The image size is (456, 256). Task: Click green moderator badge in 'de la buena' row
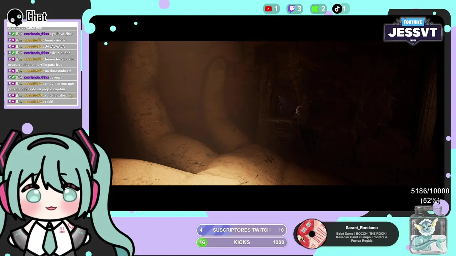click(x=13, y=53)
